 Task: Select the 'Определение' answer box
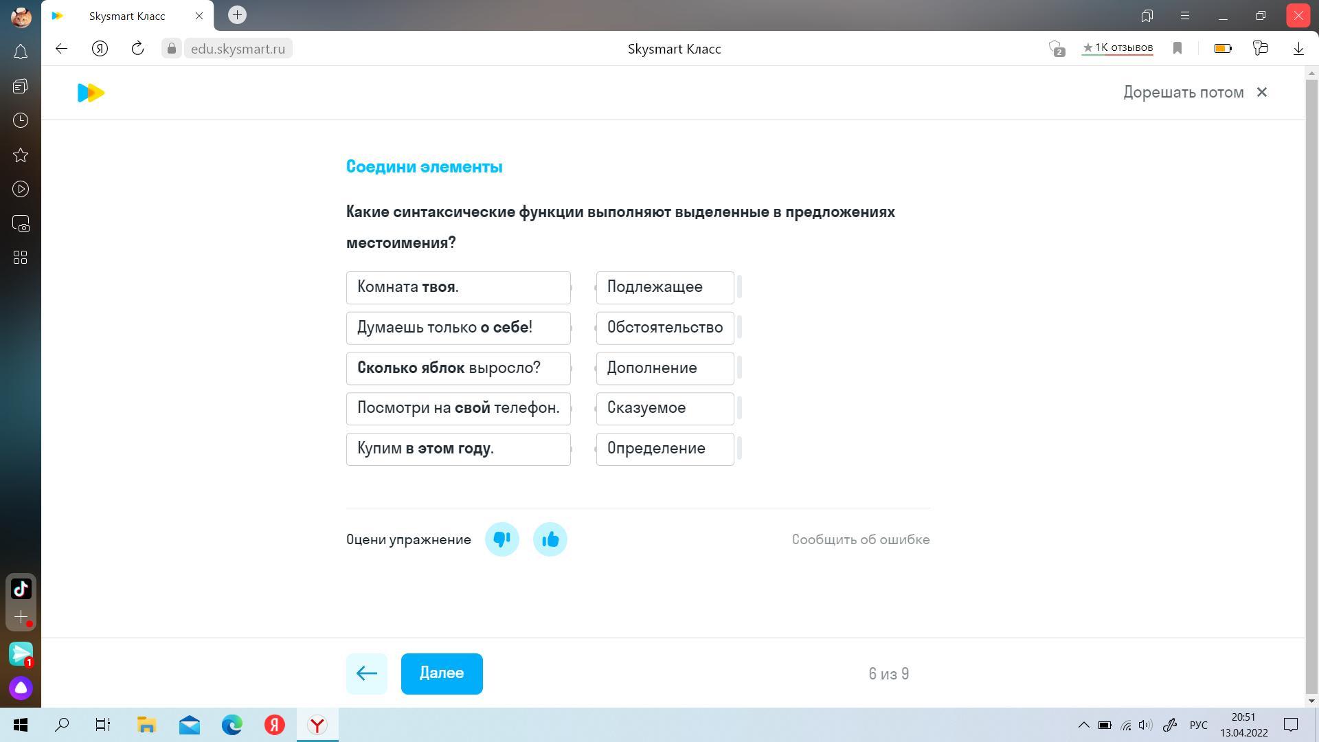coord(664,449)
